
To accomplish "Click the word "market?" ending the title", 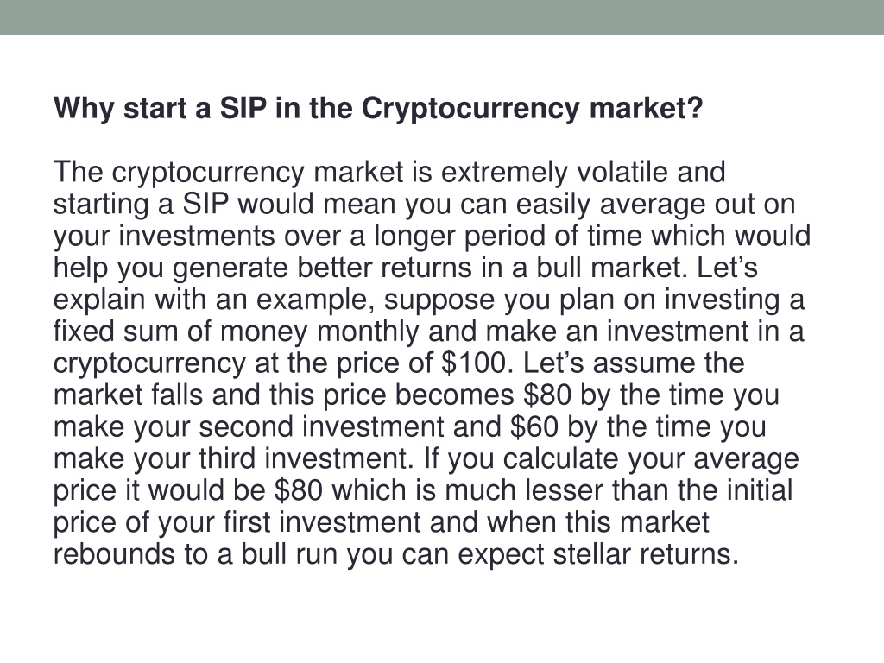I will click(646, 108).
